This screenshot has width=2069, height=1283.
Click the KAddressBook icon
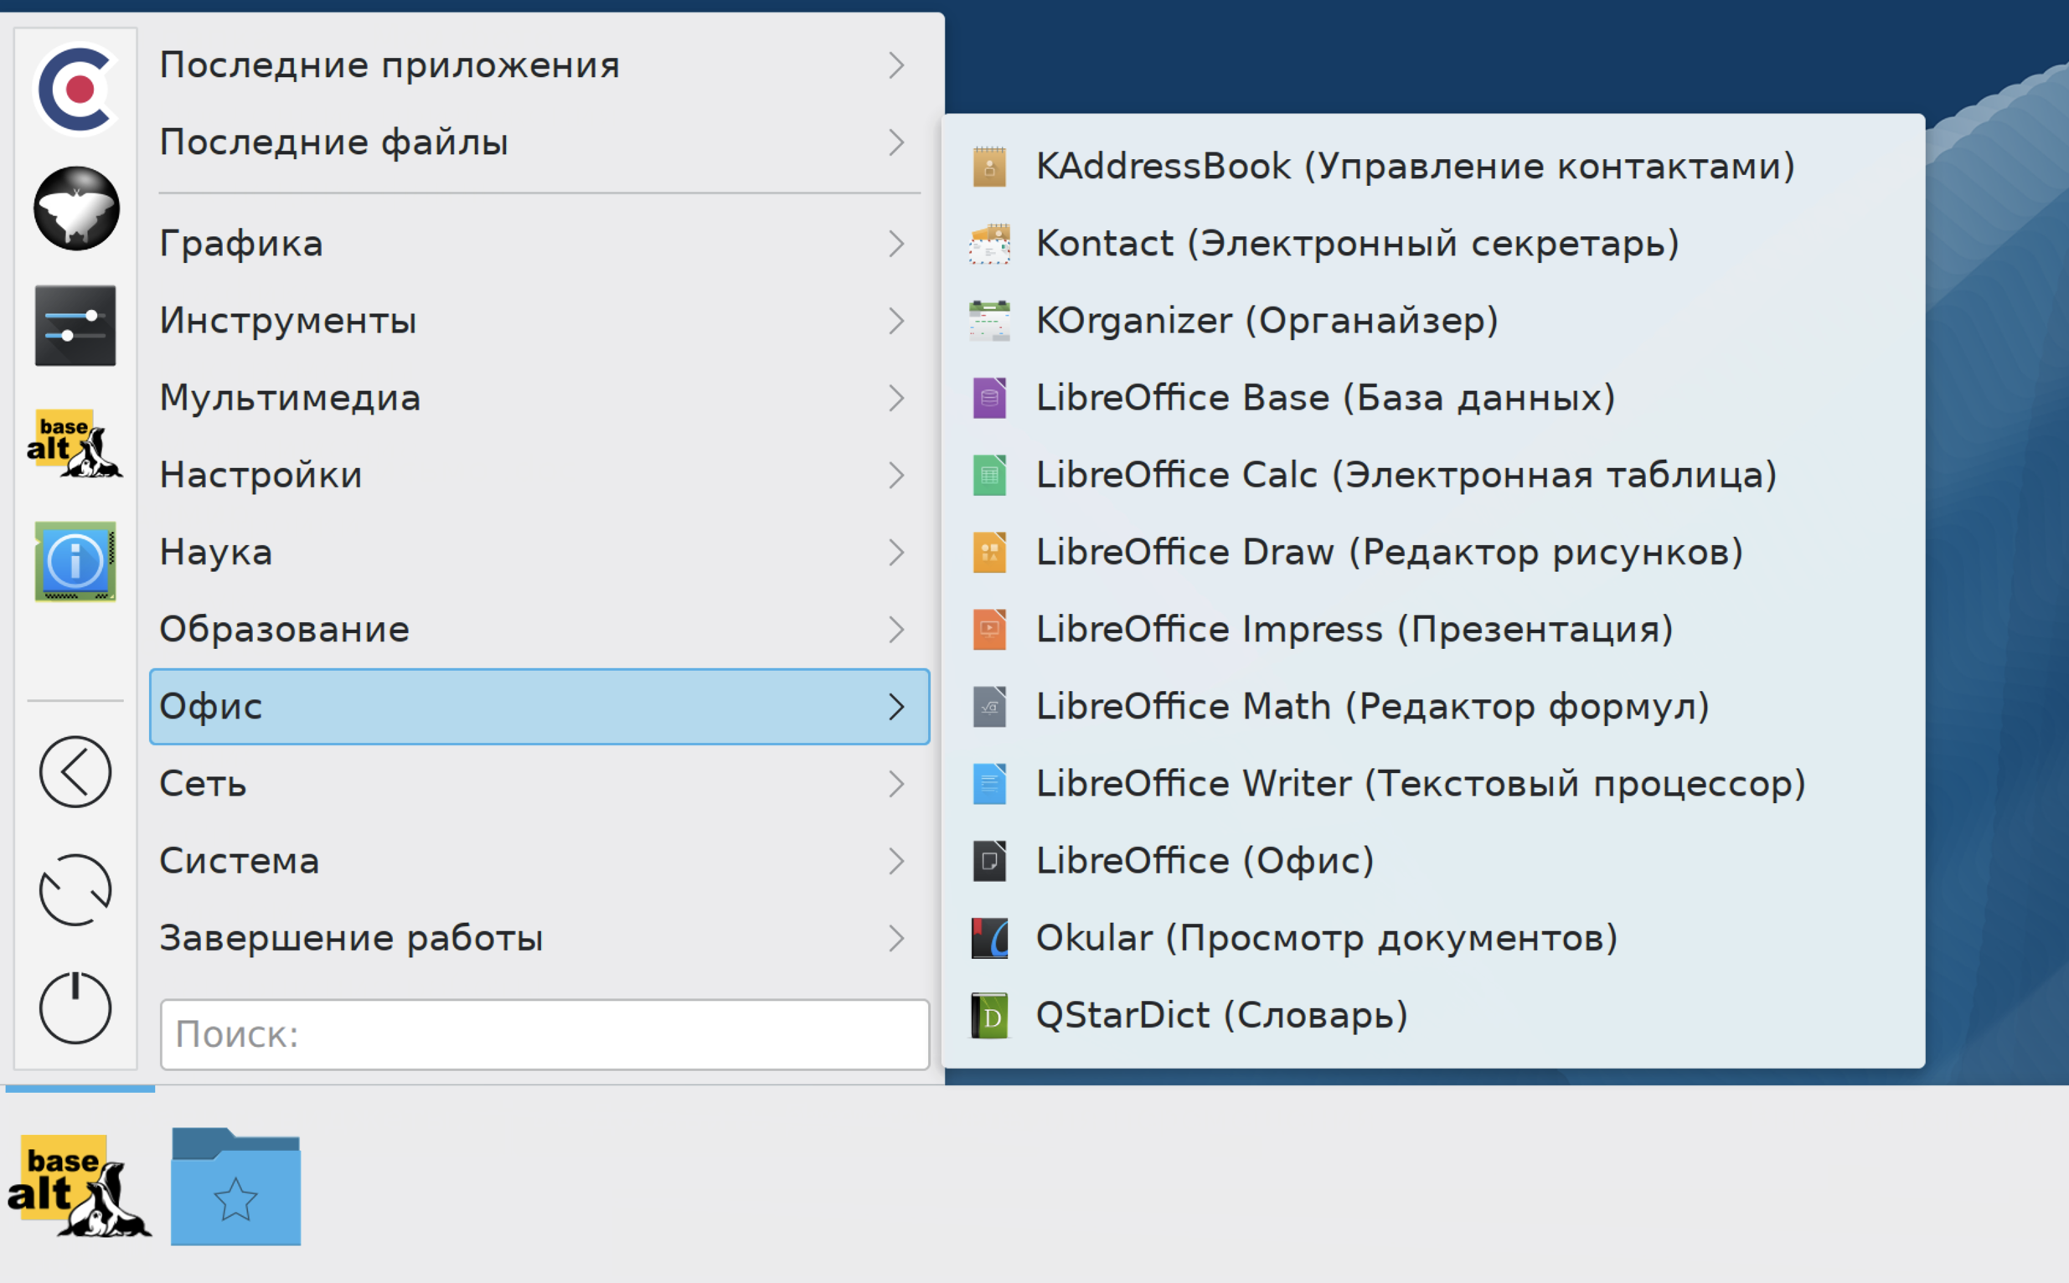click(x=989, y=167)
